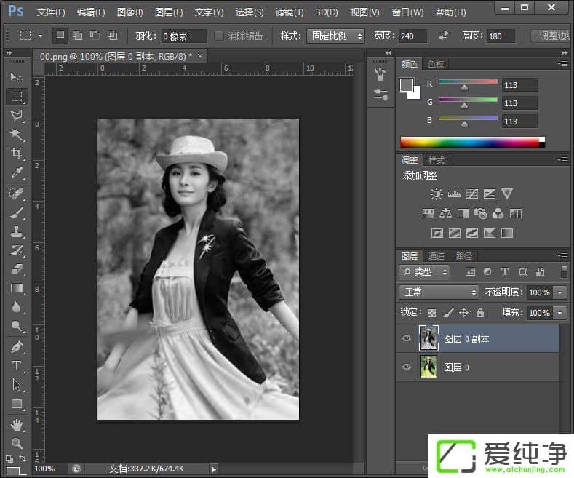Click the foreground color swatch in 颜色 panel
574x478 pixels.
point(406,85)
